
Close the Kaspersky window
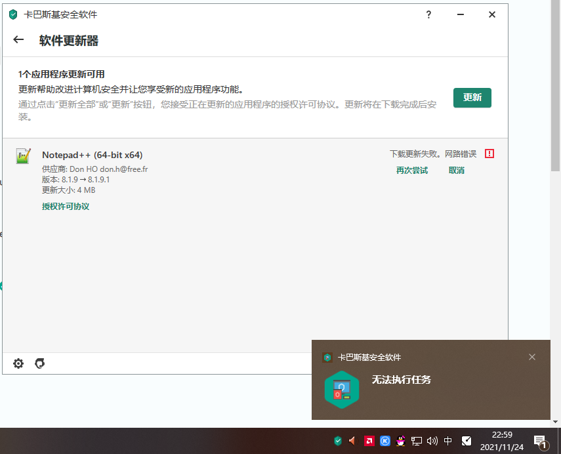point(492,14)
